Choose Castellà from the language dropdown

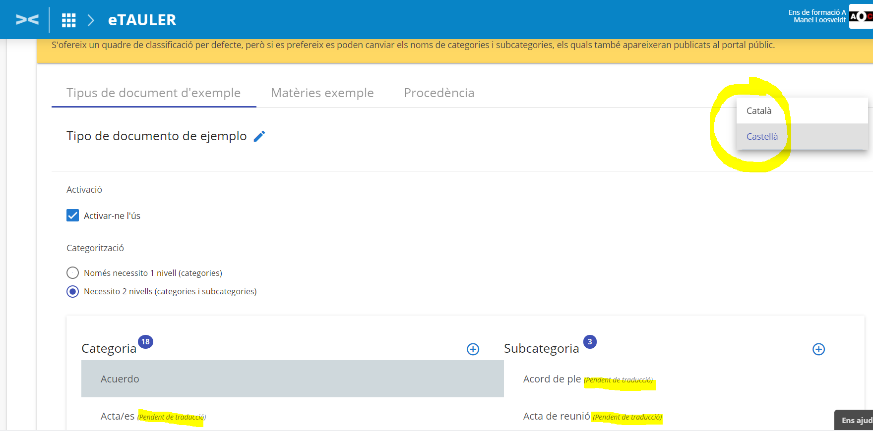tap(762, 137)
